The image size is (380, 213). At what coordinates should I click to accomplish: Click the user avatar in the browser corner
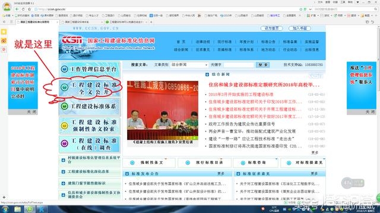point(7,7)
